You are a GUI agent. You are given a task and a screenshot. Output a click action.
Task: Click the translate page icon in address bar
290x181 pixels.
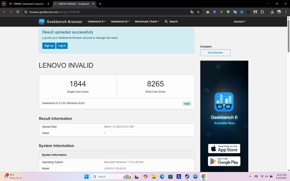192,12
